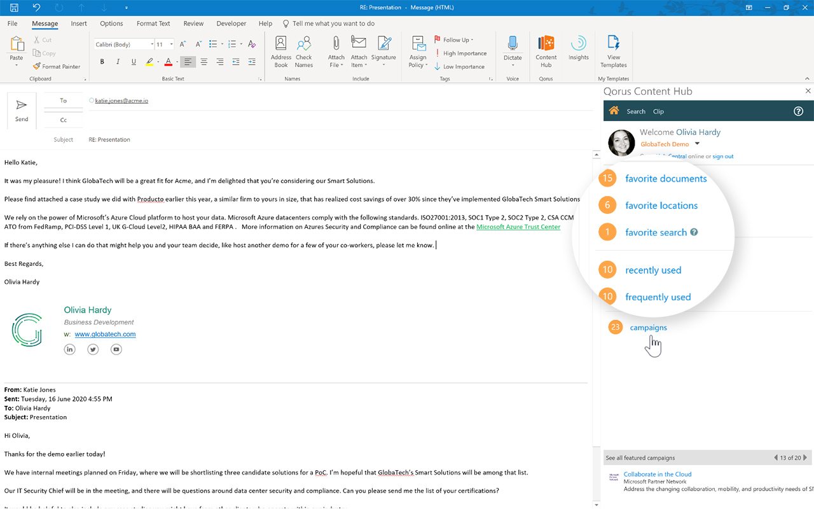Screen dimensions: 814x509
Task: Switch to the Options tab
Action: pyautogui.click(x=111, y=24)
